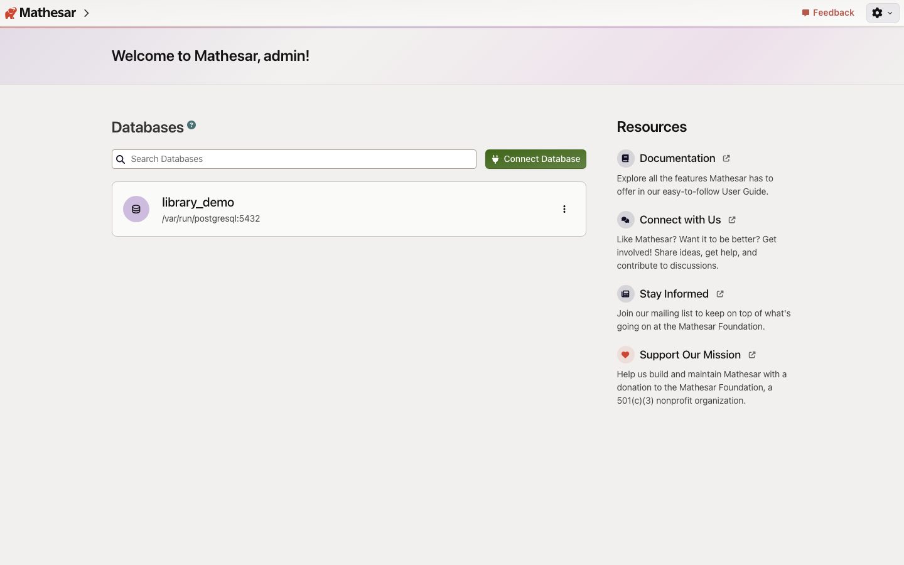Screen dimensions: 904x565
Task: Open the breadcrumb chevron next to Mathesar
Action: pyautogui.click(x=87, y=13)
